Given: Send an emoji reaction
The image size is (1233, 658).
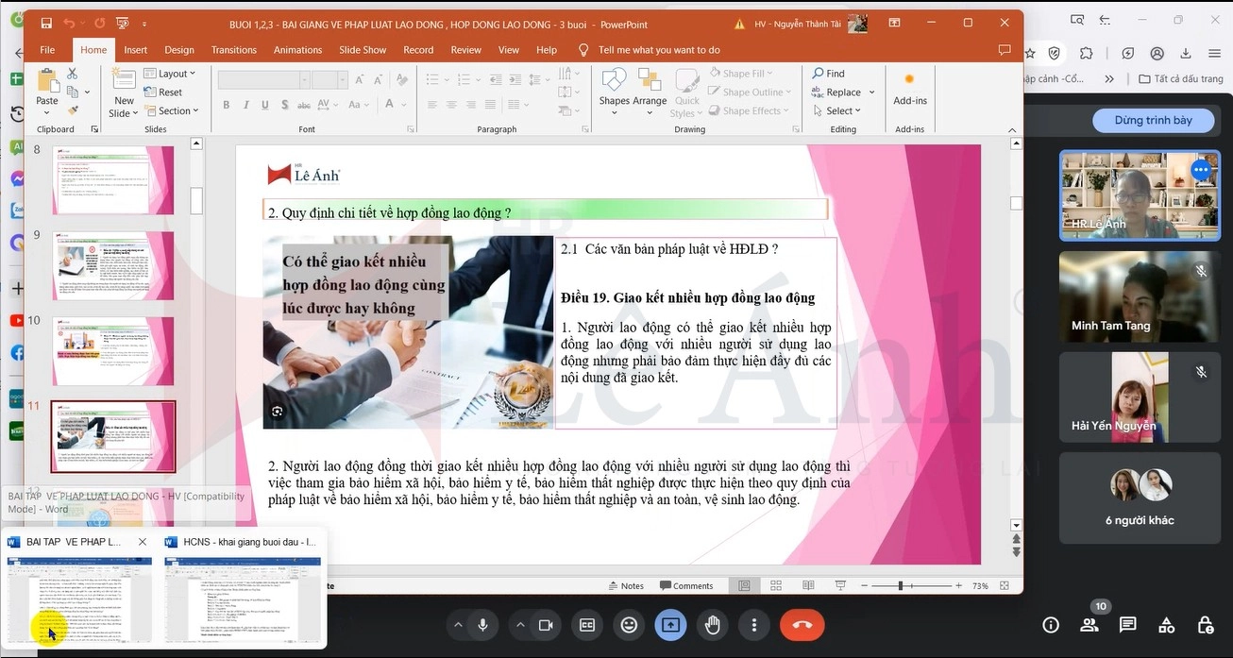Looking at the screenshot, I should [x=629, y=625].
